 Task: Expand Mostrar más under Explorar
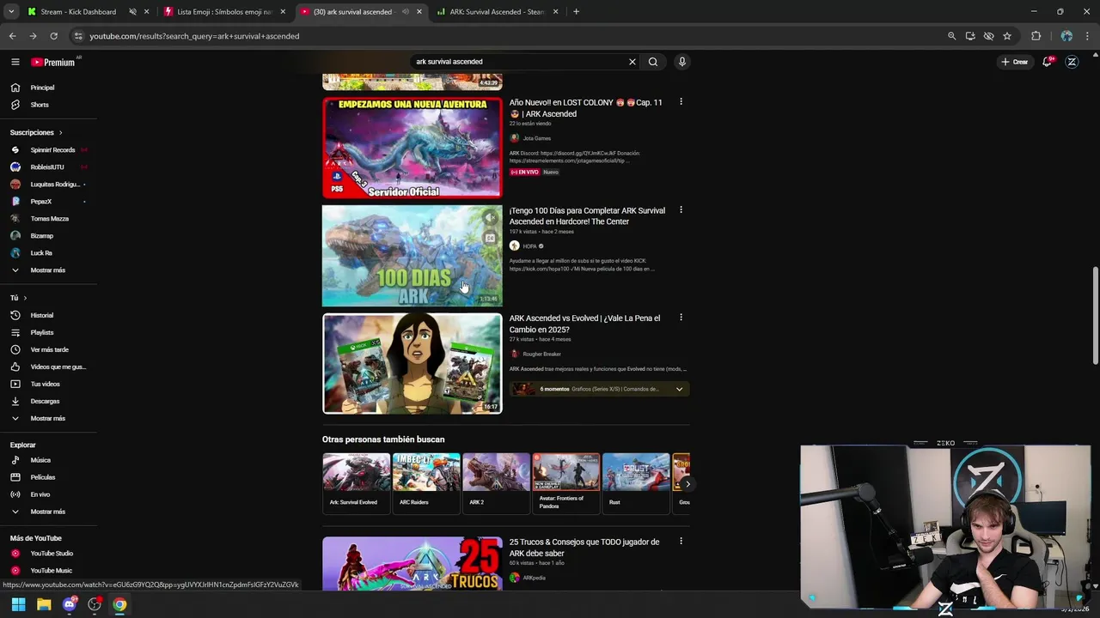pos(48,512)
